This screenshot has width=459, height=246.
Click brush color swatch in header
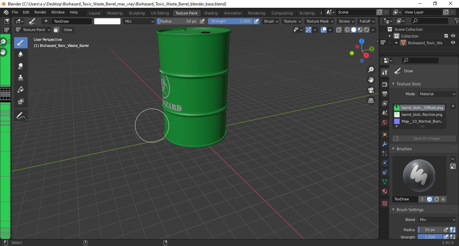pyautogui.click(x=107, y=21)
